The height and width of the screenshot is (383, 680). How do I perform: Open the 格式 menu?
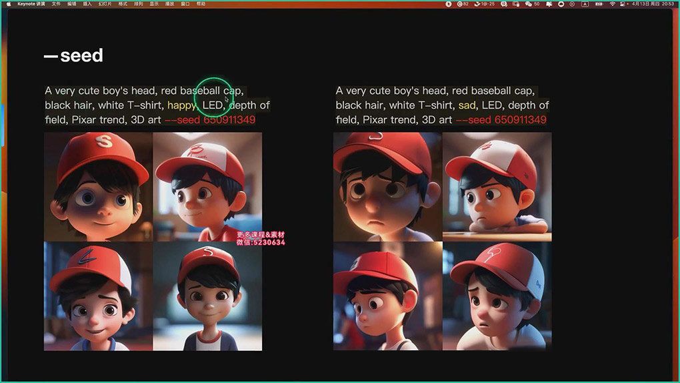click(123, 3)
